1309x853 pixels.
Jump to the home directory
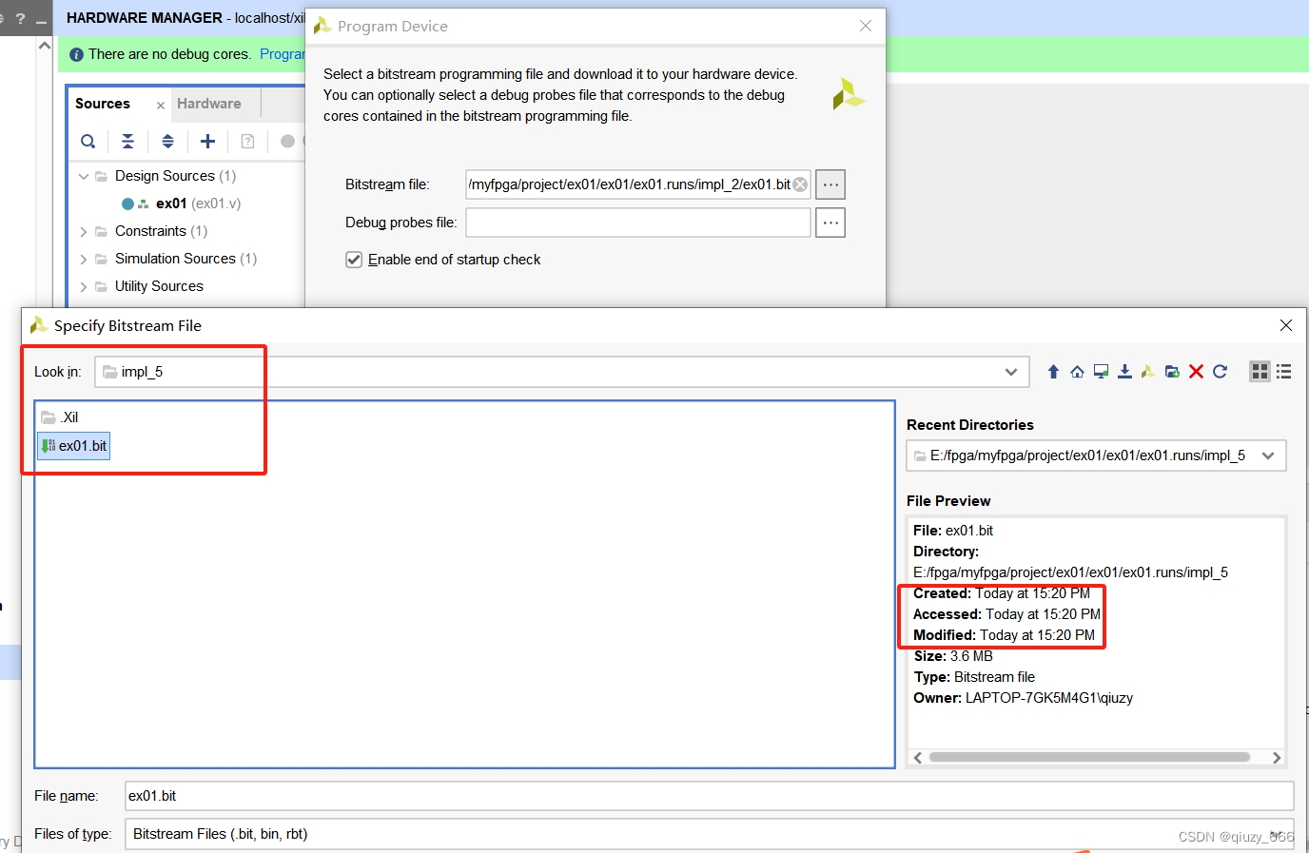(x=1077, y=372)
